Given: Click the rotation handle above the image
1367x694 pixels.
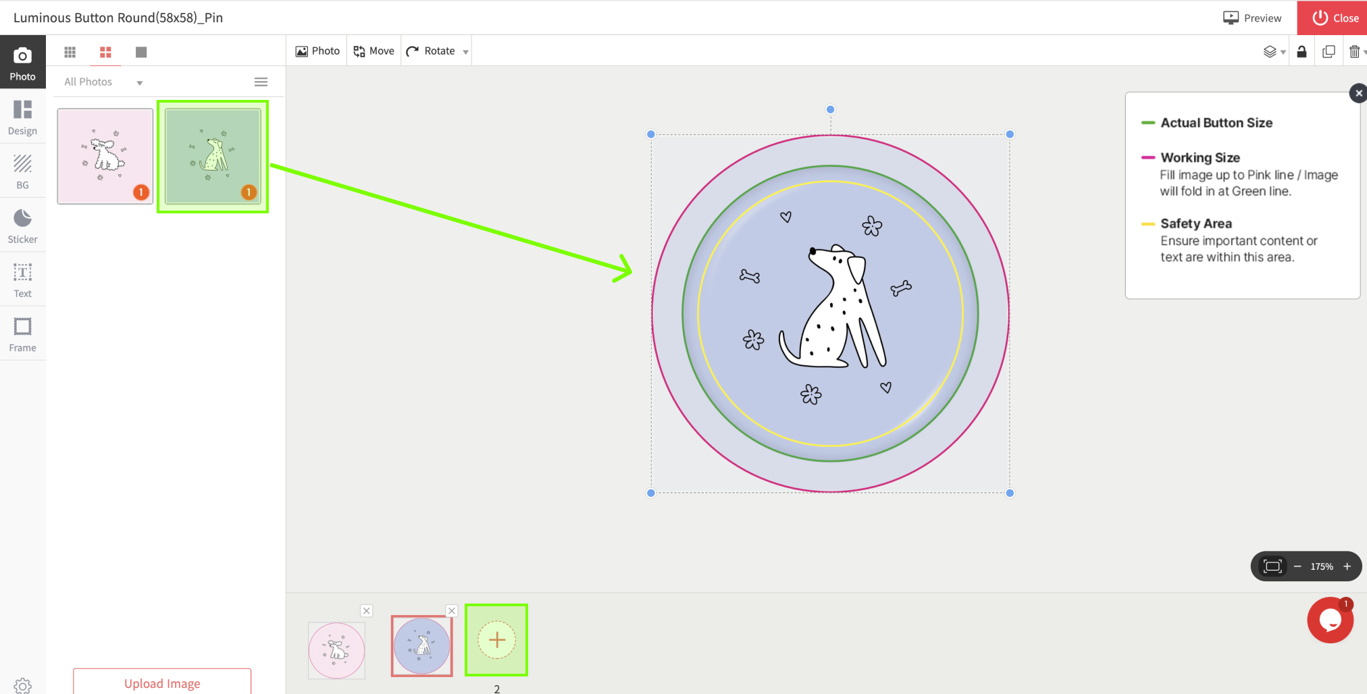Looking at the screenshot, I should point(831,109).
